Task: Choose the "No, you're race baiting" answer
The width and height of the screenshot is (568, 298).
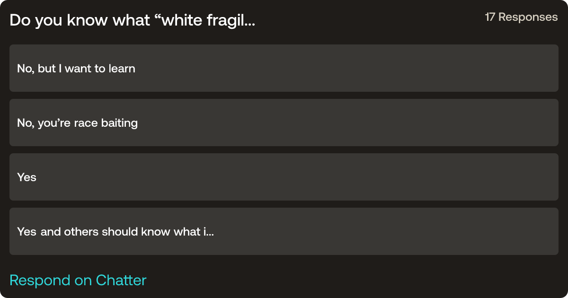Action: 284,123
